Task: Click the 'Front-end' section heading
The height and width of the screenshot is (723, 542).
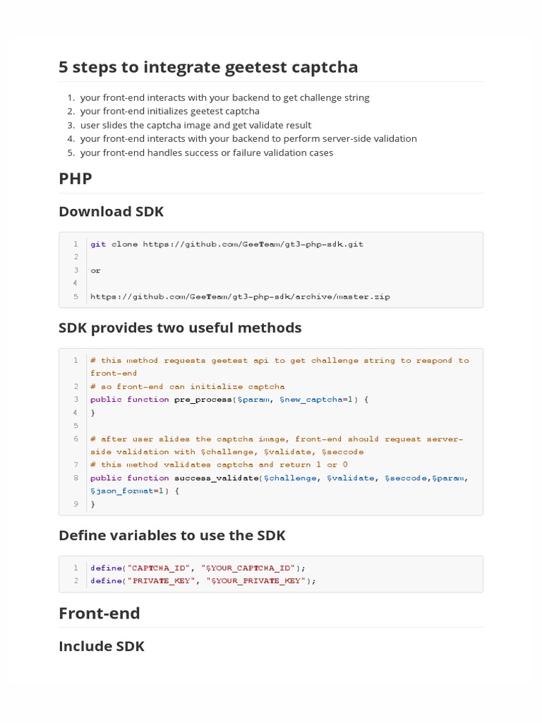Action: [100, 614]
